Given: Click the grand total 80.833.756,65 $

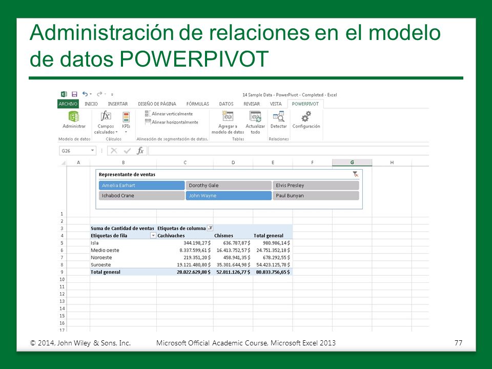Looking at the screenshot, I should [273, 272].
